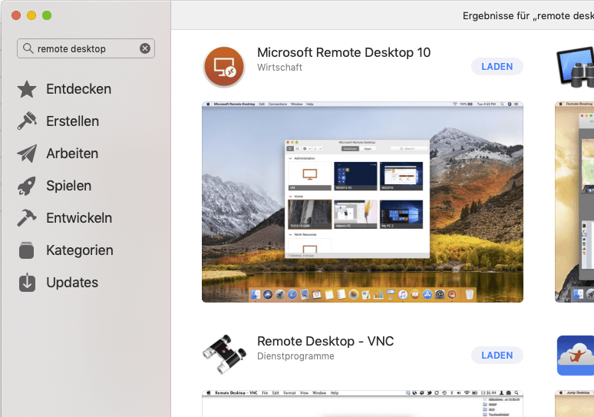594x417 pixels.
Task: Clear the search field with the X button
Action: 145,48
